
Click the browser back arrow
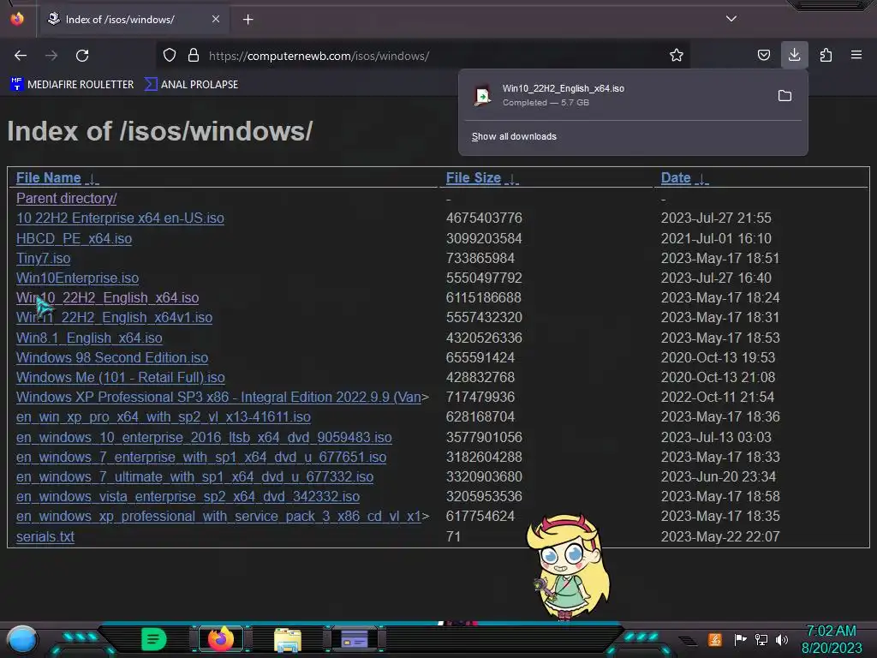click(x=21, y=56)
